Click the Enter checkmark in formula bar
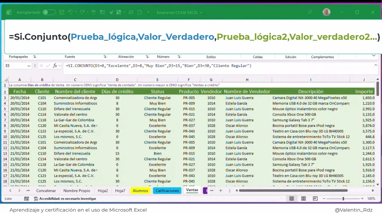Screen dimensions: 382x214 click(48, 66)
